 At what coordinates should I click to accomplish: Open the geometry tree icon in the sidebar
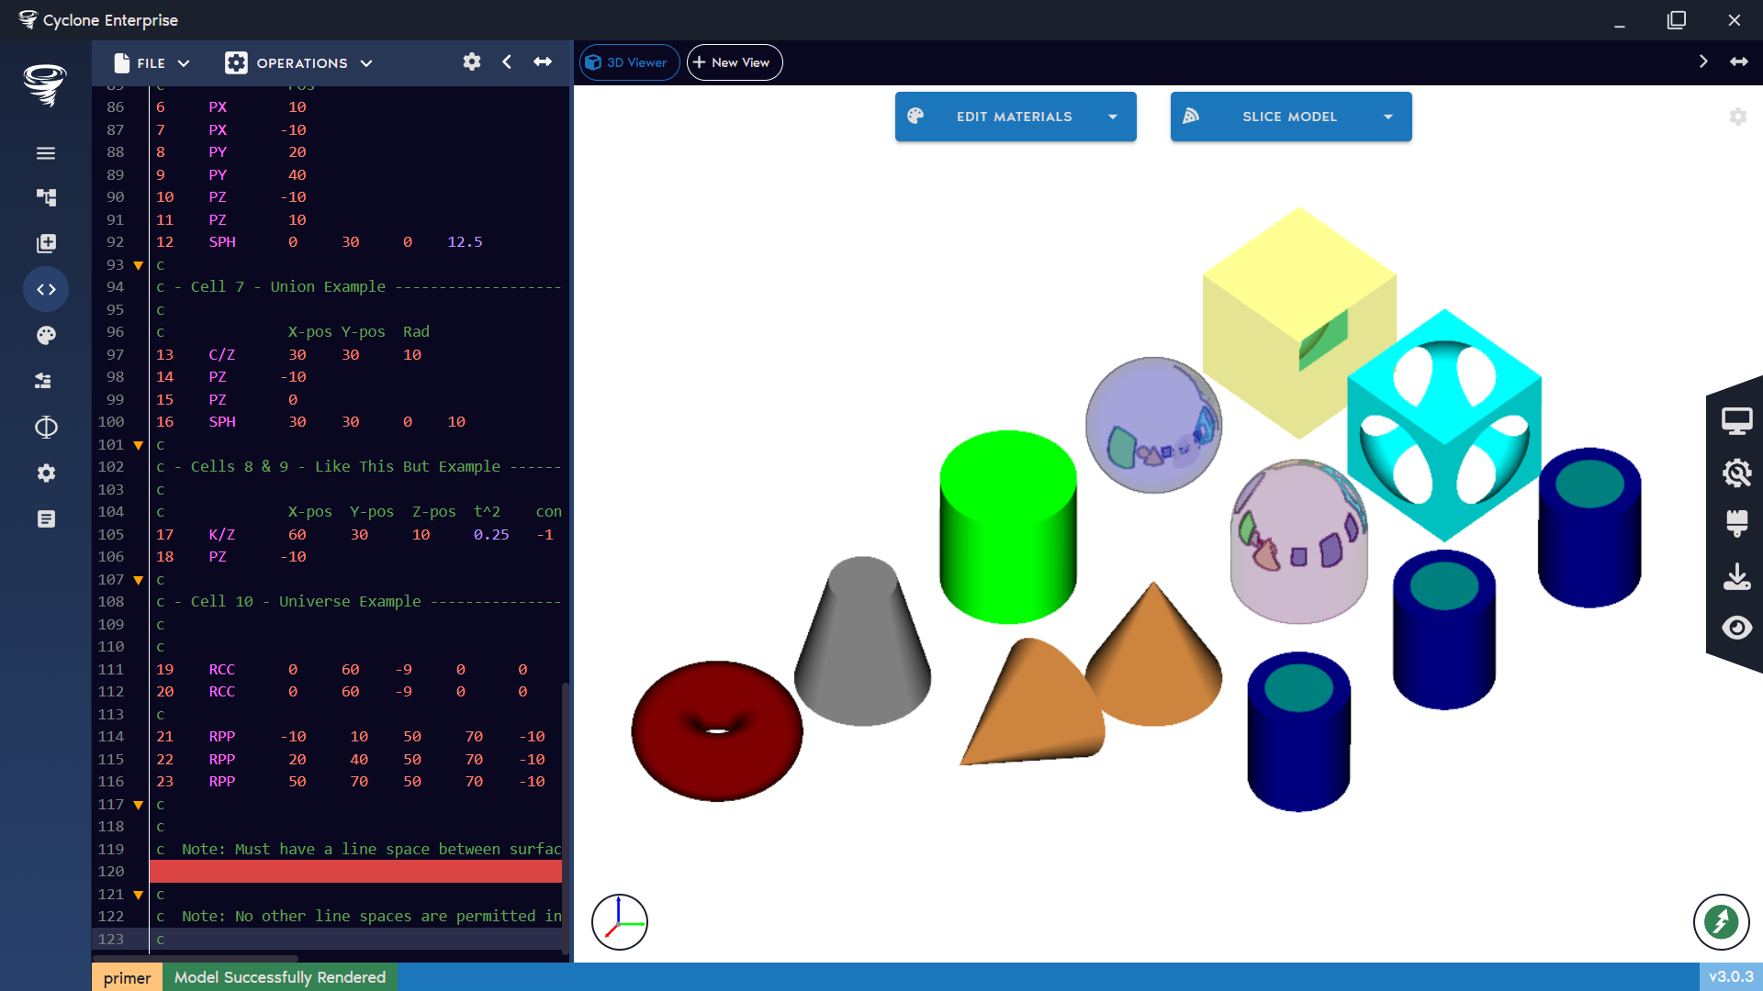point(46,197)
